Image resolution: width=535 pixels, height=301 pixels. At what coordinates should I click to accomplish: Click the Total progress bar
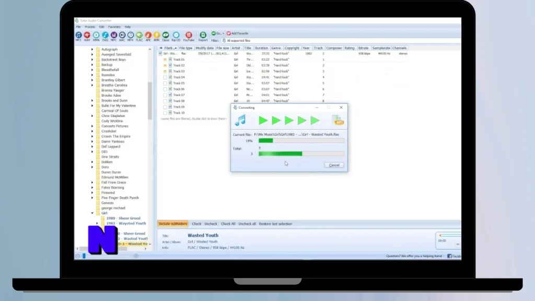click(x=301, y=154)
